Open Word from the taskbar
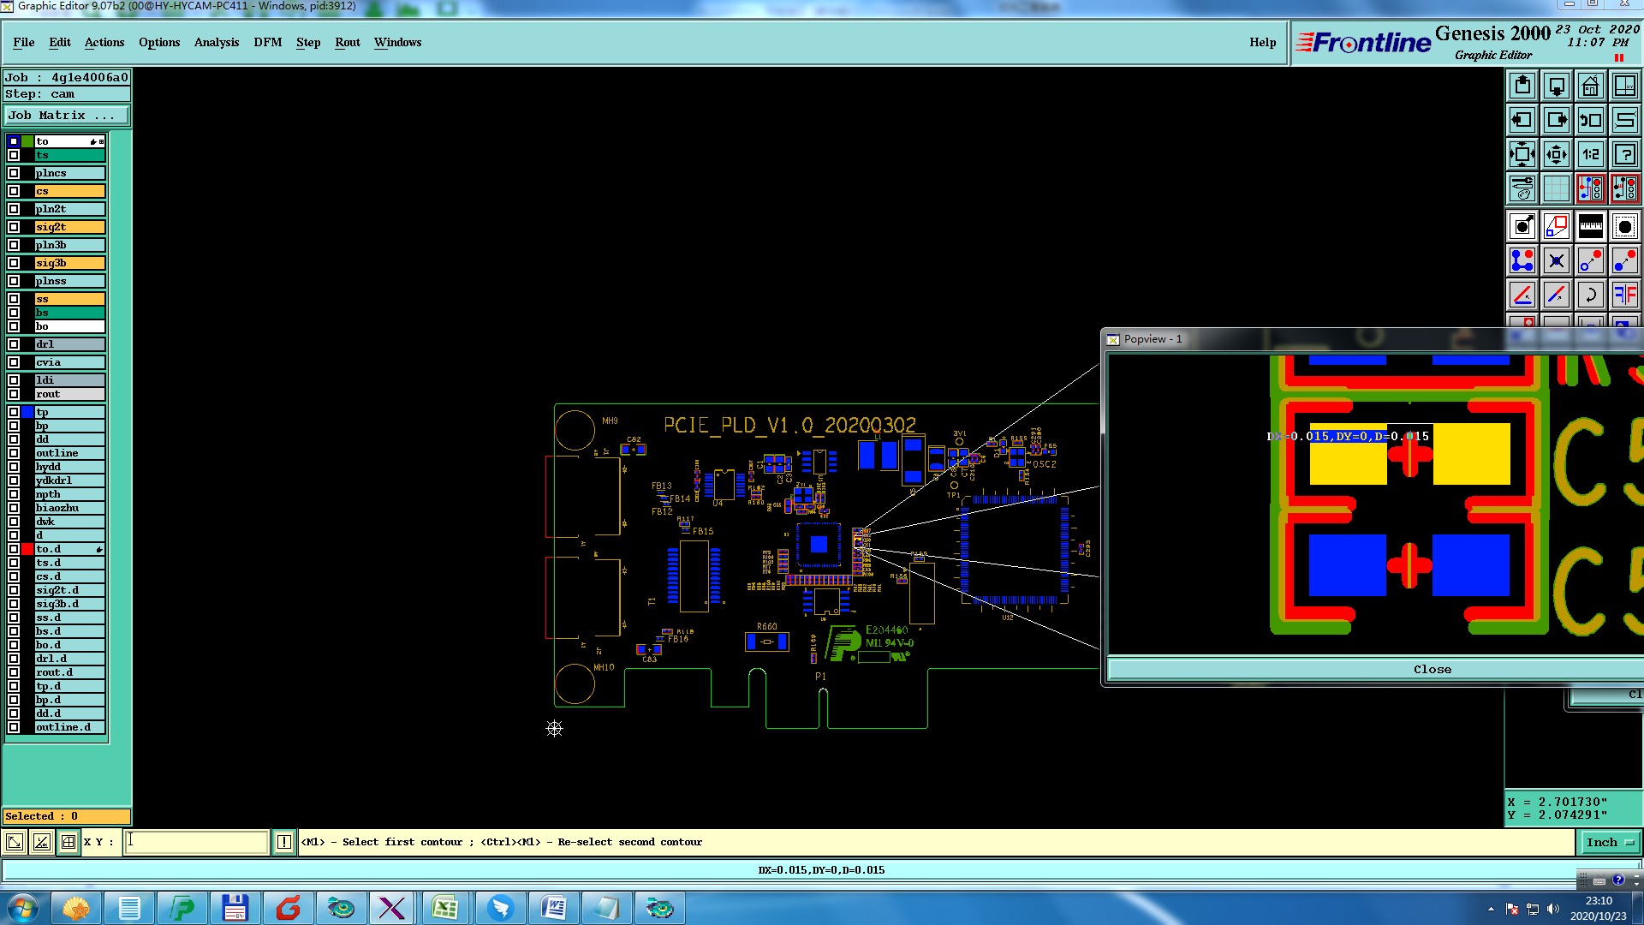The width and height of the screenshot is (1644, 925). 553,908
